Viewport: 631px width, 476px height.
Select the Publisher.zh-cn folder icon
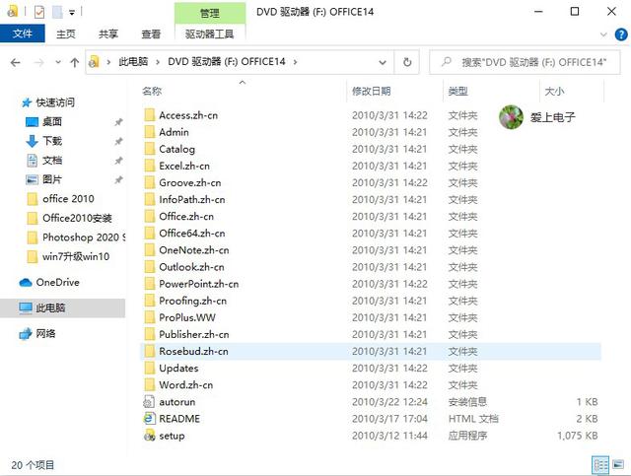click(149, 334)
